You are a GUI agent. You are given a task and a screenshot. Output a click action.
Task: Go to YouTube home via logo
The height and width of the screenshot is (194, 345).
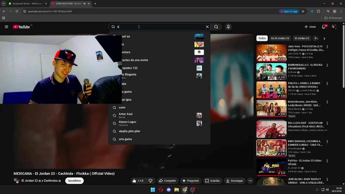coord(21,27)
